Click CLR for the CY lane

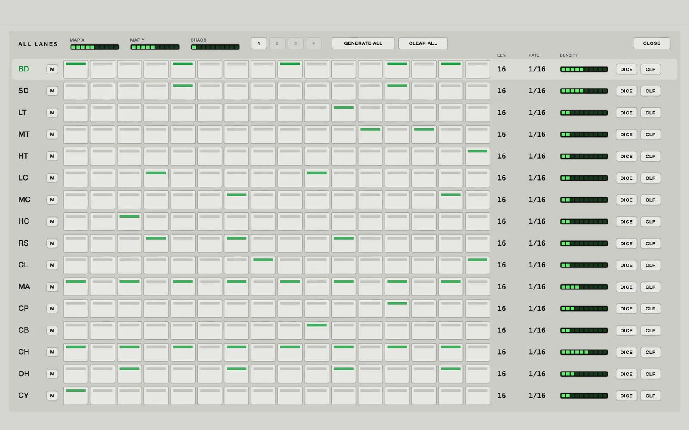click(x=651, y=396)
